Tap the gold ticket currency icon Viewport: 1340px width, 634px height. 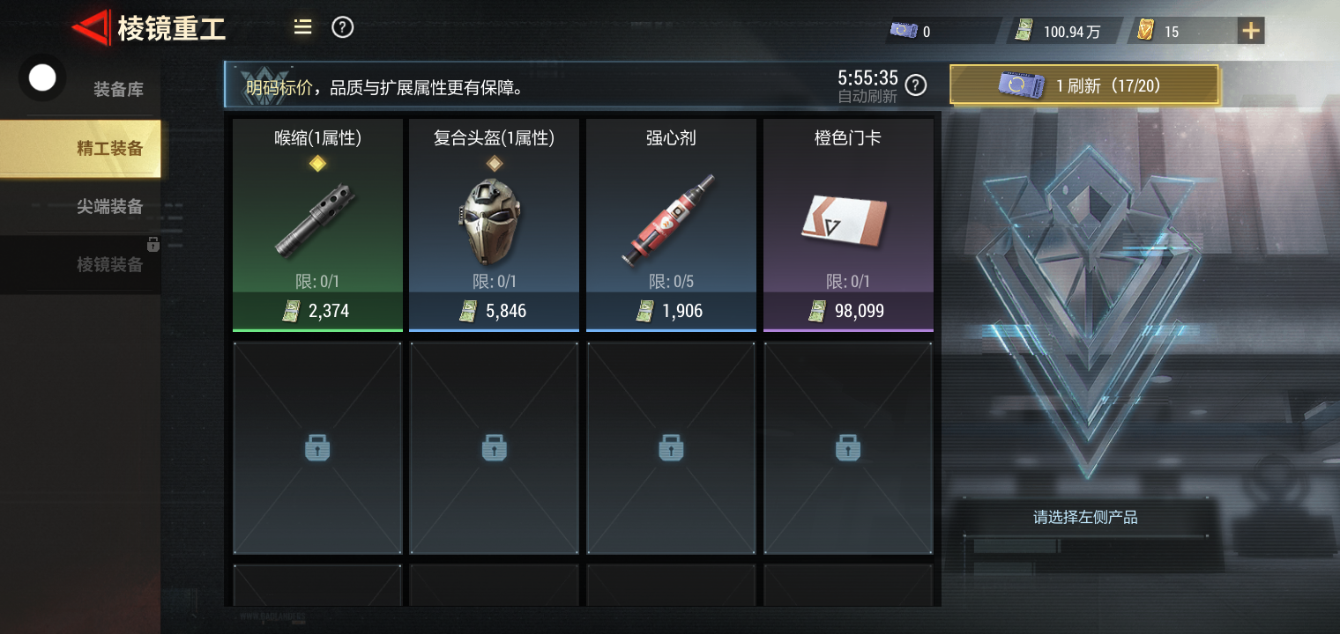(1145, 31)
